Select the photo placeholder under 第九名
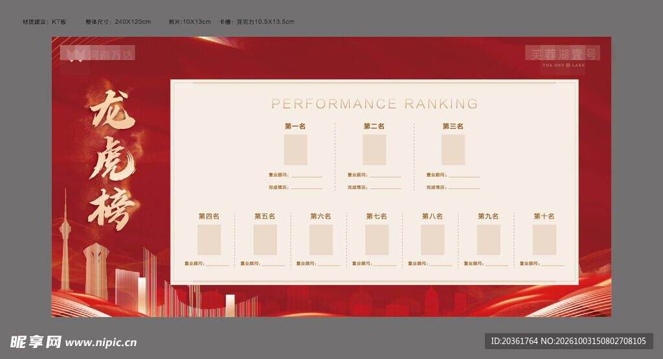Screen dimensions: 663x359 (488, 240)
